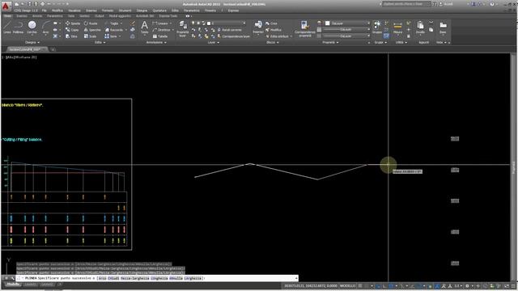This screenshot has height=291, width=518.
Task: Click the PLINEA command line input
Action: coord(157,278)
